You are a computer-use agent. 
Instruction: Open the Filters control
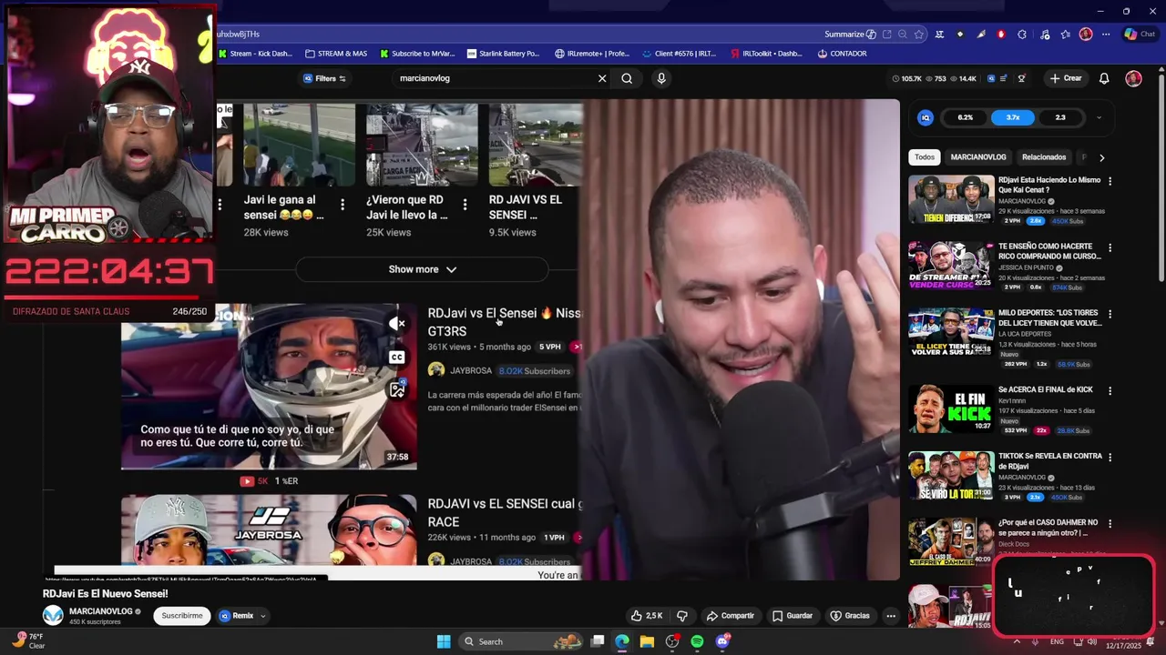pos(324,78)
